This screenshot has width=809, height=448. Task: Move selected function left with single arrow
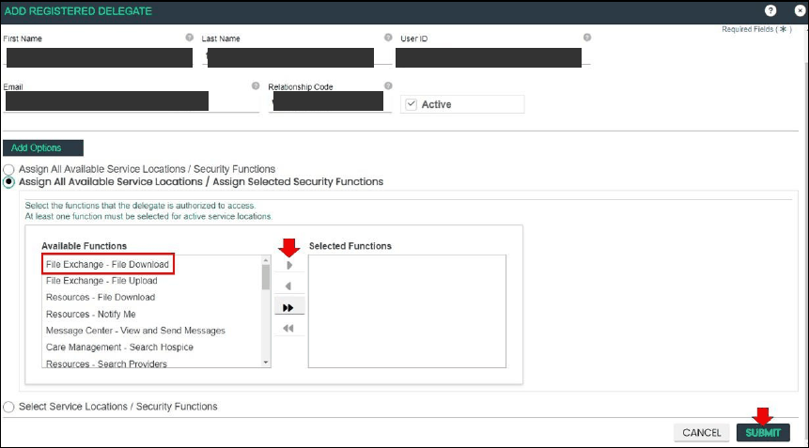[289, 286]
